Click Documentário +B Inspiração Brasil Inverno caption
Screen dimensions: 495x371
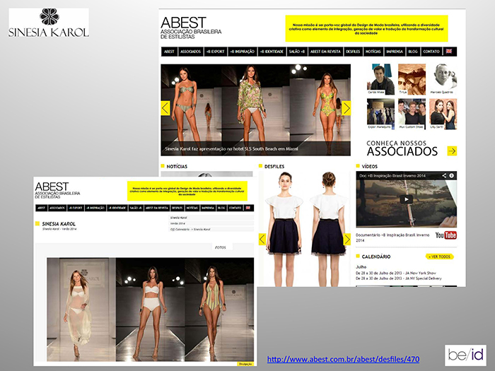tap(392, 237)
